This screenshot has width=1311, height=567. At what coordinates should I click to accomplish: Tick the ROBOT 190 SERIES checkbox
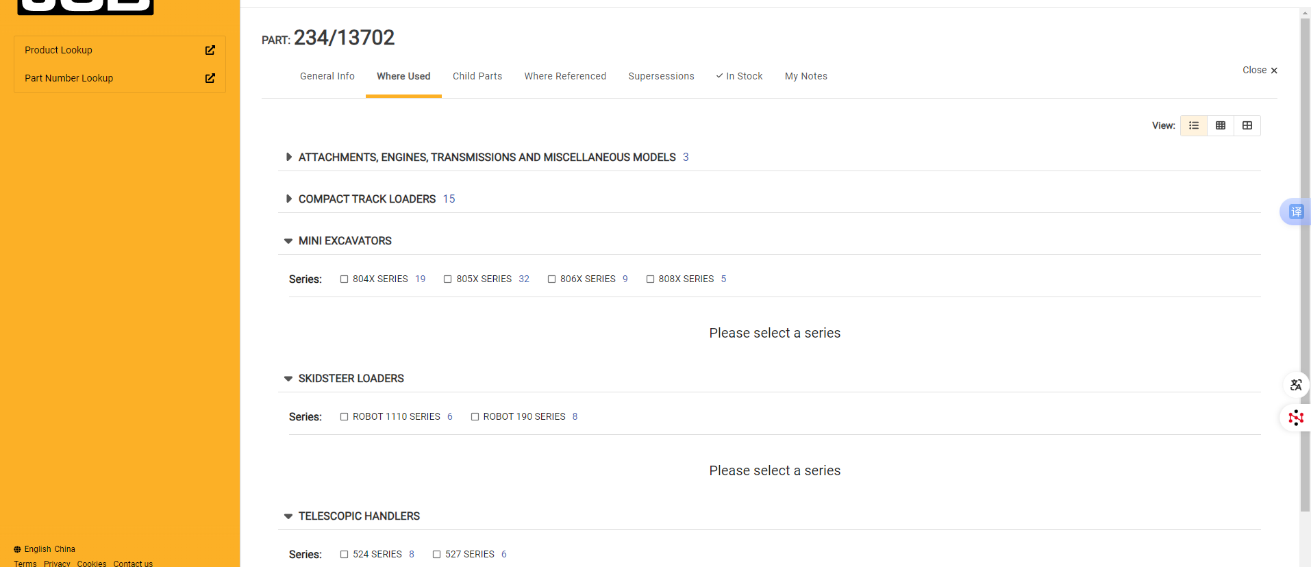(475, 417)
